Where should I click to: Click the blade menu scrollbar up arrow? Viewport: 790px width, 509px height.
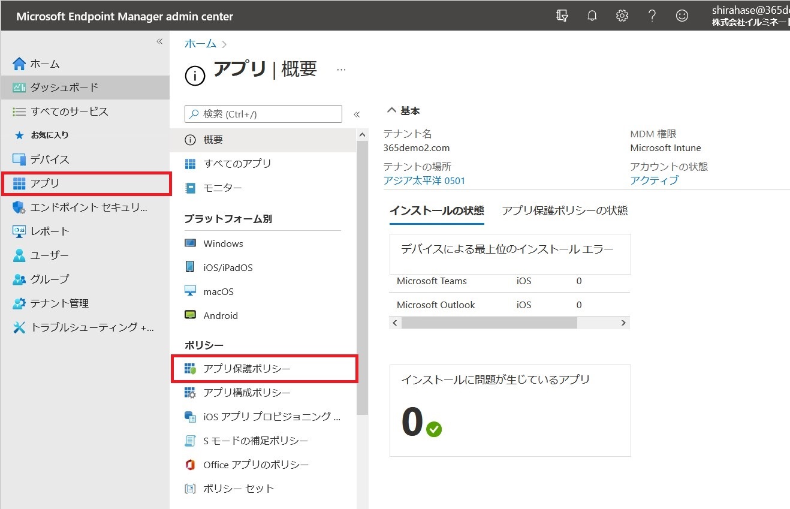[362, 134]
